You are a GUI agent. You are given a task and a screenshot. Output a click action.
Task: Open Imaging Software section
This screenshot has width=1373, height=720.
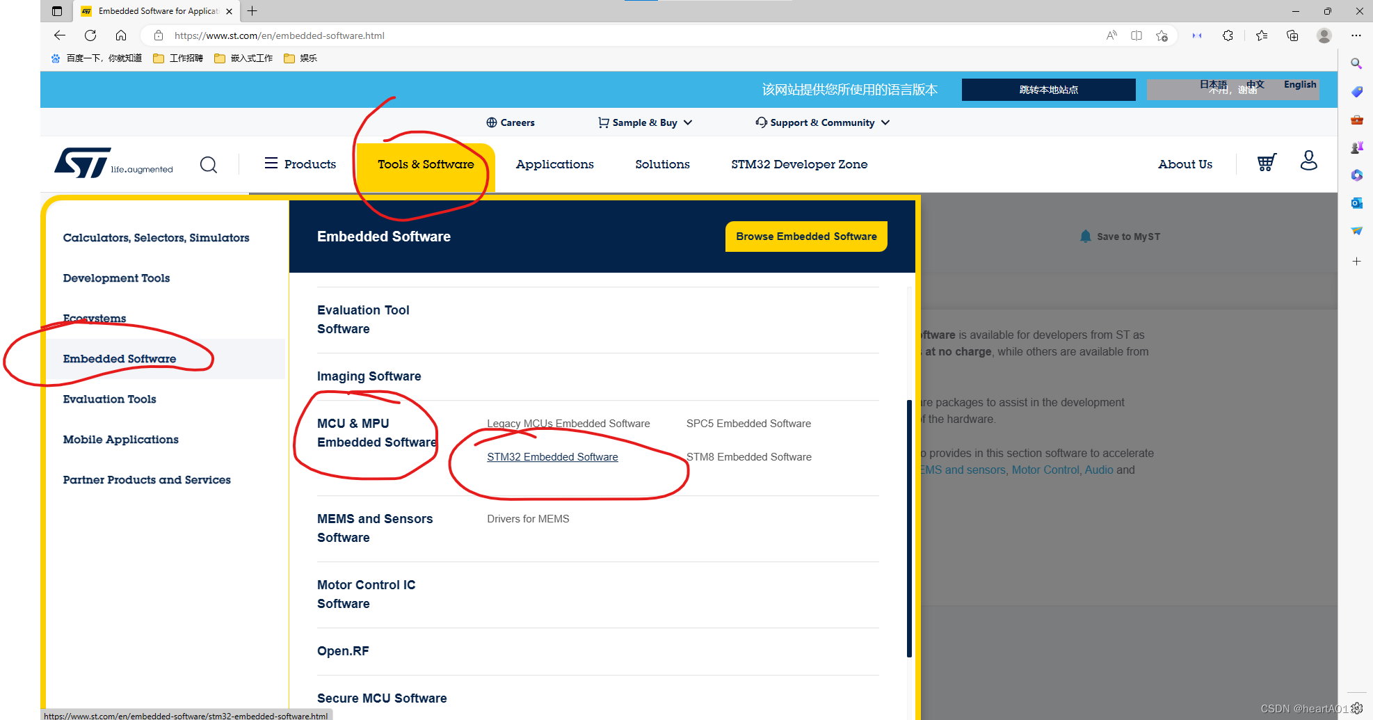point(369,376)
